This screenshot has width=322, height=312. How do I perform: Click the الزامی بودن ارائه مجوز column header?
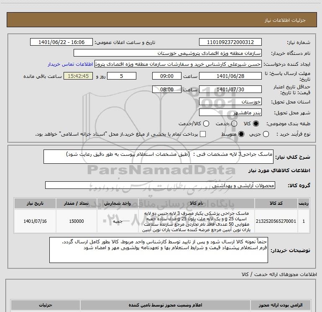[280, 305]
